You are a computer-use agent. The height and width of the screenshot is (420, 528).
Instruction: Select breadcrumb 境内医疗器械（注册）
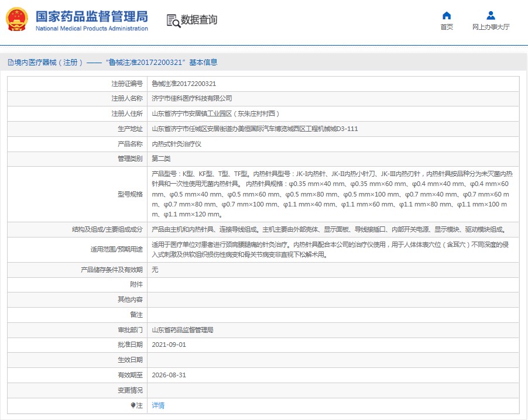tap(49, 62)
